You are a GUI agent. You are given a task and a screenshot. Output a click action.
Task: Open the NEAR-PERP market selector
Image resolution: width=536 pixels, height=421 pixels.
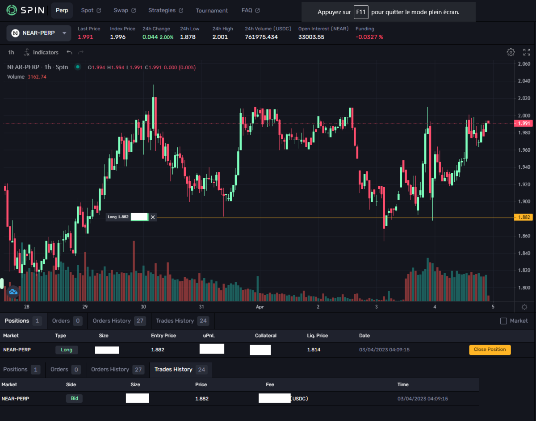pos(38,33)
